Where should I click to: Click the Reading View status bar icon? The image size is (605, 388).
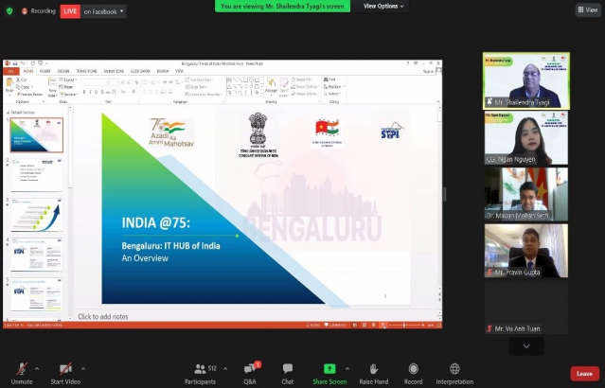coord(373,326)
